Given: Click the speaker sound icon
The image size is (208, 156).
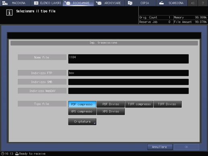Looking at the screenshot, I should tap(193, 3).
